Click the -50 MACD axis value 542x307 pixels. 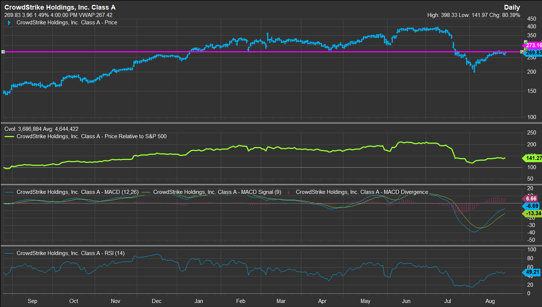[x=531, y=240]
